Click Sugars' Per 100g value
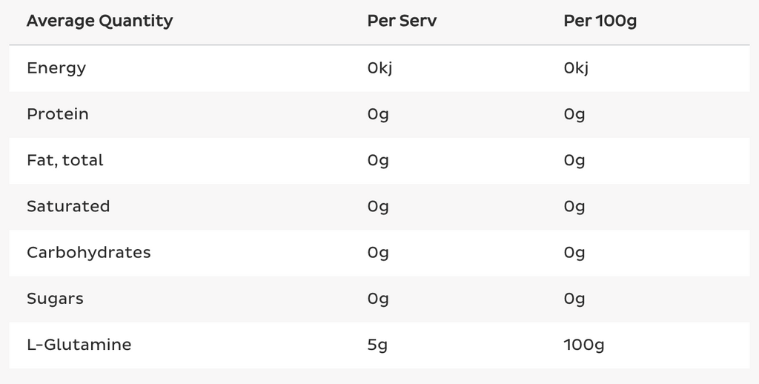759x384 pixels. coord(574,299)
